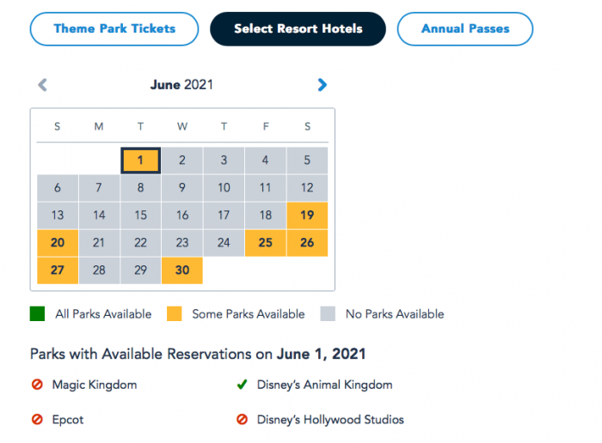This screenshot has height=443, width=602.
Task: Select unavailable date June 15
Action: (x=140, y=215)
